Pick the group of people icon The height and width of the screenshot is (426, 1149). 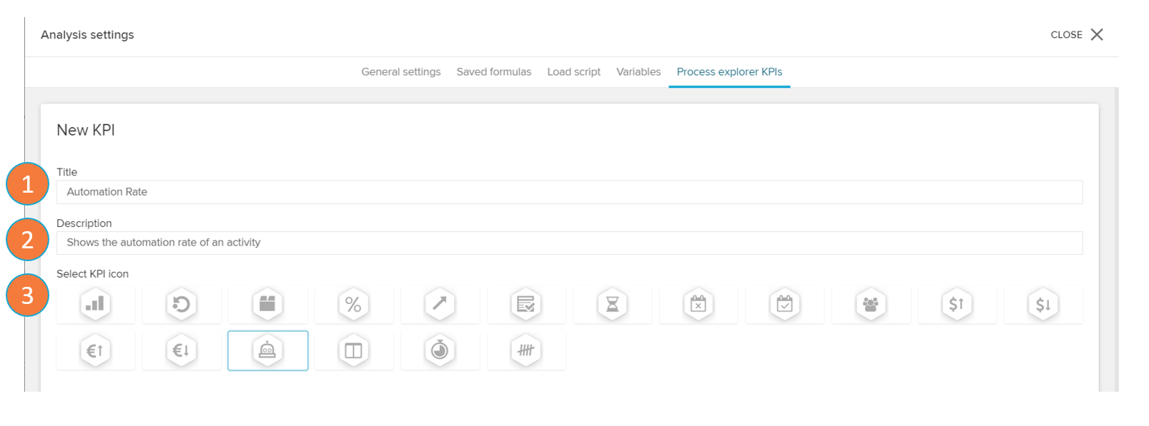(871, 305)
